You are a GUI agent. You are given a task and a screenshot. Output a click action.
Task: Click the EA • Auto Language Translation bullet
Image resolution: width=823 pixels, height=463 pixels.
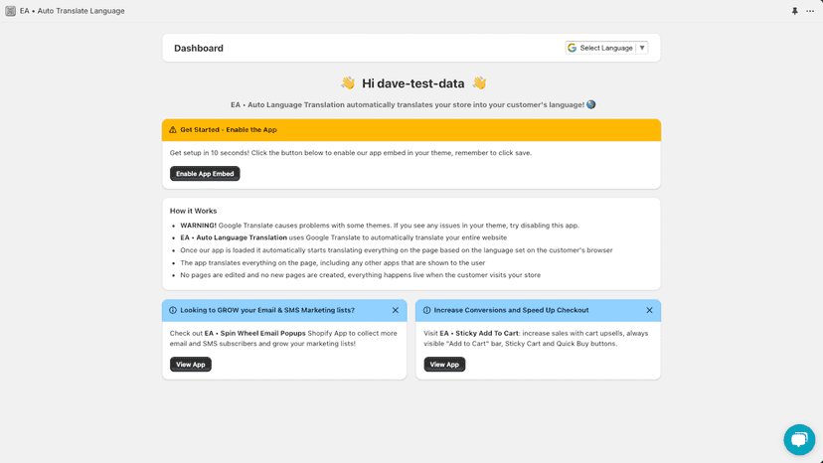pos(343,237)
